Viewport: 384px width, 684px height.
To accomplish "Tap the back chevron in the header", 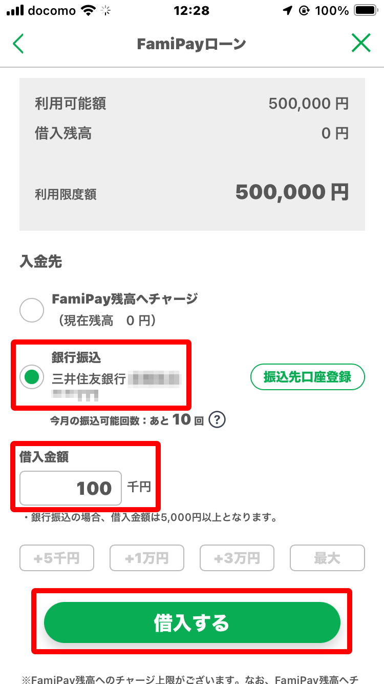I will tap(18, 43).
